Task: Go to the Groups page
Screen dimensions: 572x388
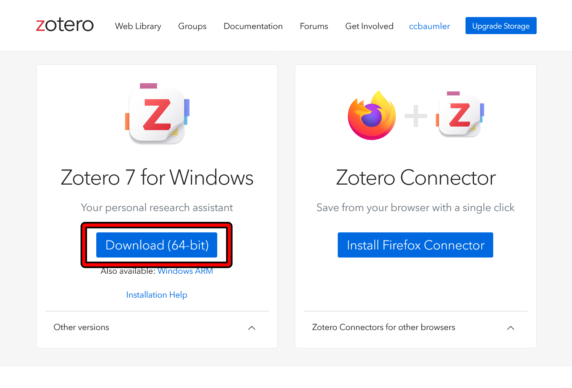Action: (192, 26)
